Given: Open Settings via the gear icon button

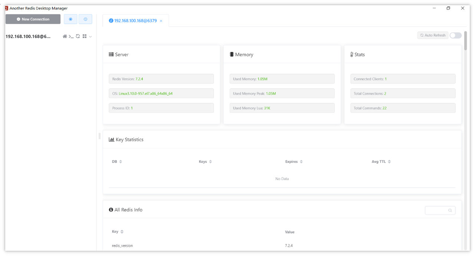Looking at the screenshot, I should click(71, 19).
